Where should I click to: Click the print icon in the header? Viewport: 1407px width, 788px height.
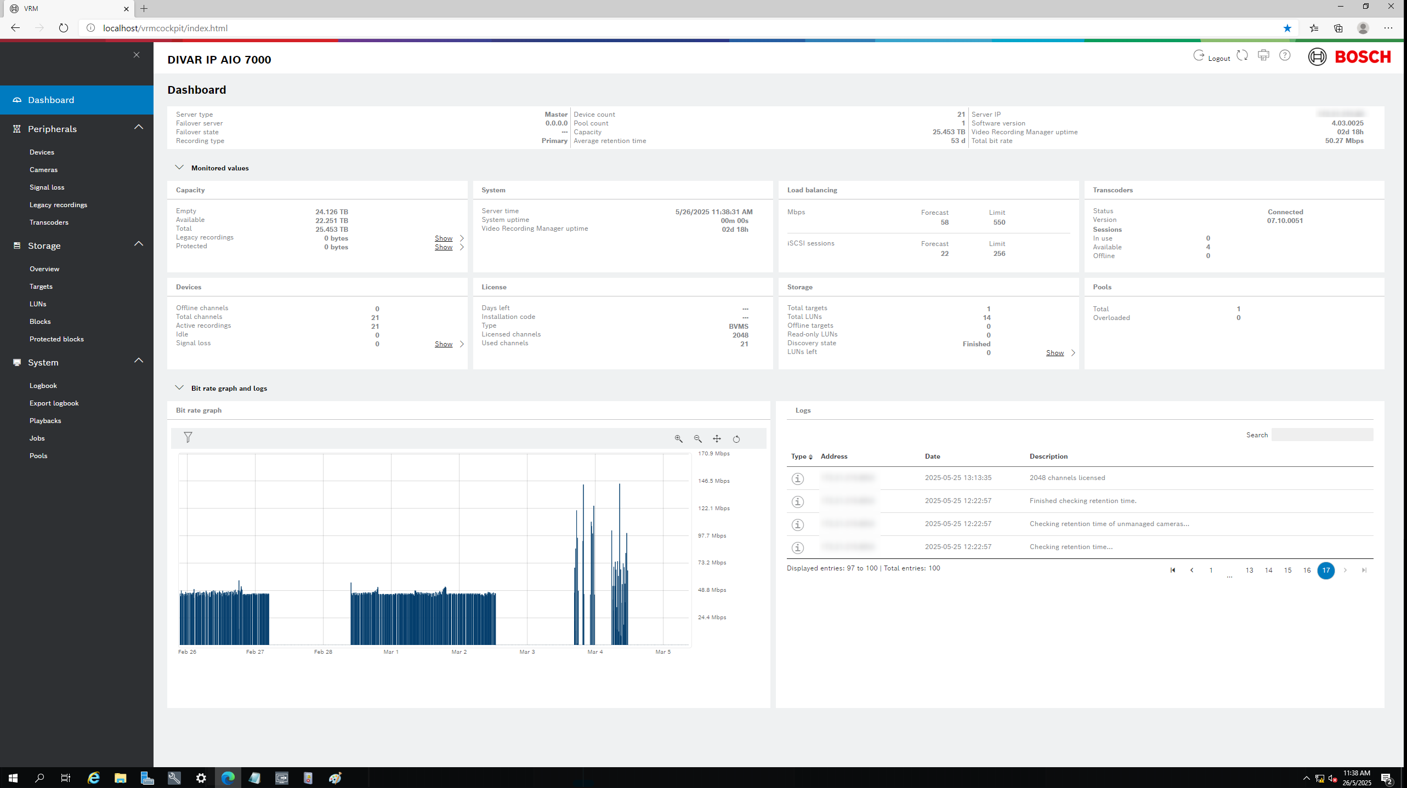(1263, 55)
